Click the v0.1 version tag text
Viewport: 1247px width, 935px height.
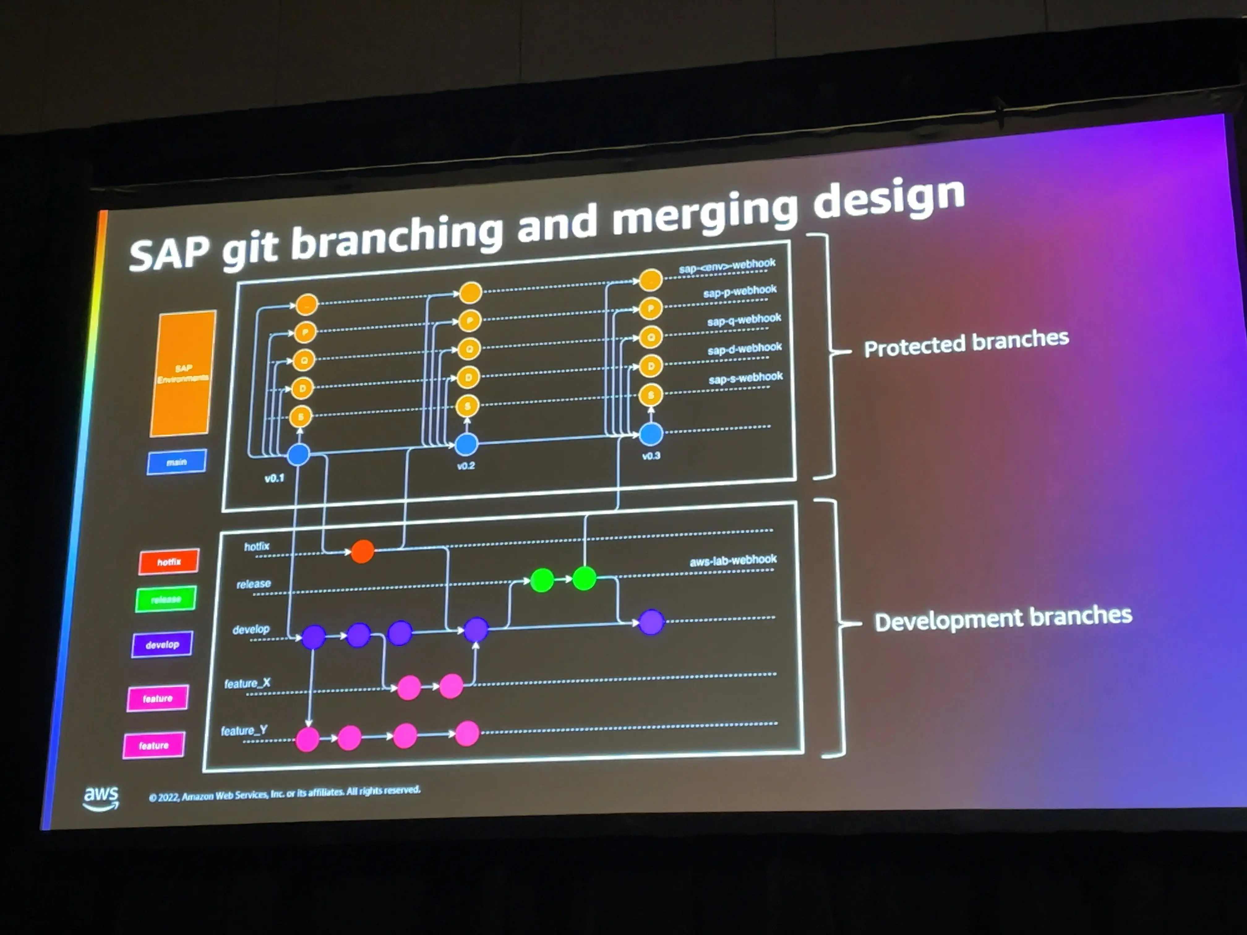[x=275, y=479]
